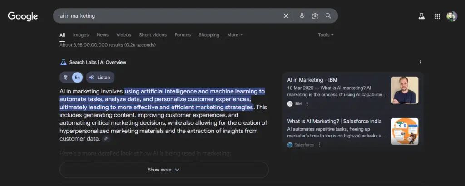Open the Tools dropdown
The height and width of the screenshot is (186, 465).
pos(326,35)
